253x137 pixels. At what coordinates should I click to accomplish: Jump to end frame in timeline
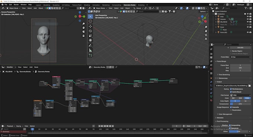[x=113, y=126]
